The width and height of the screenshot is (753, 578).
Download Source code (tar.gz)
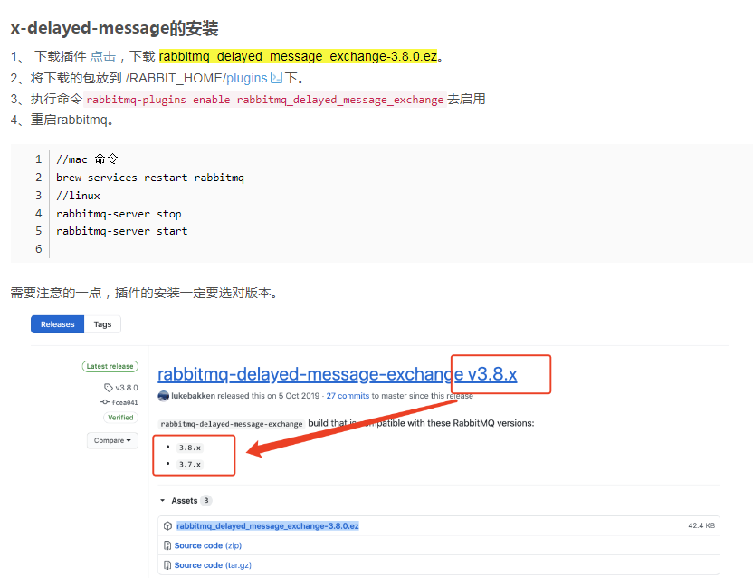(213, 565)
